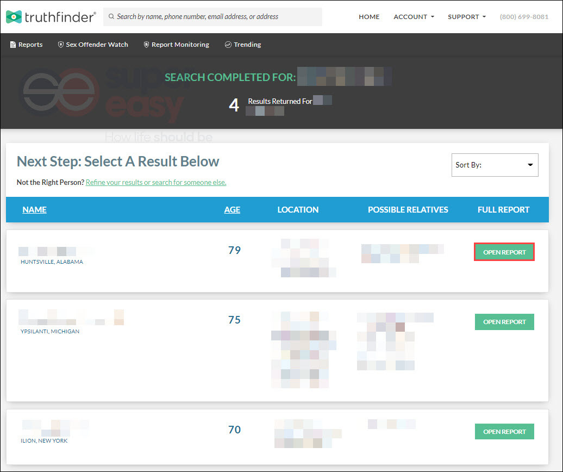Click age 70 value
The image size is (563, 472).
pyautogui.click(x=234, y=430)
